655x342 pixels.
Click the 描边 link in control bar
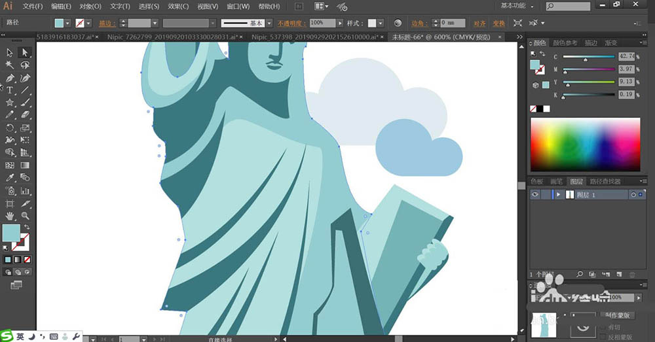(x=107, y=24)
